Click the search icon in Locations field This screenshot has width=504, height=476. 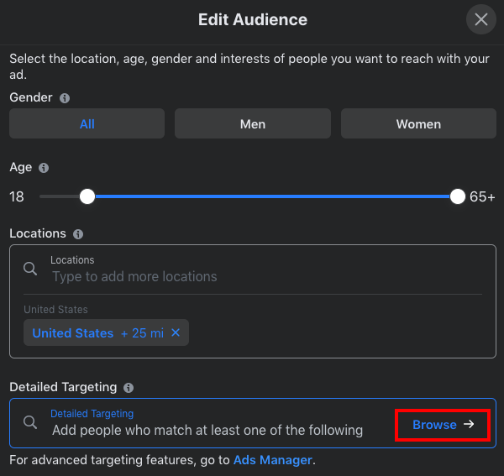[30, 269]
